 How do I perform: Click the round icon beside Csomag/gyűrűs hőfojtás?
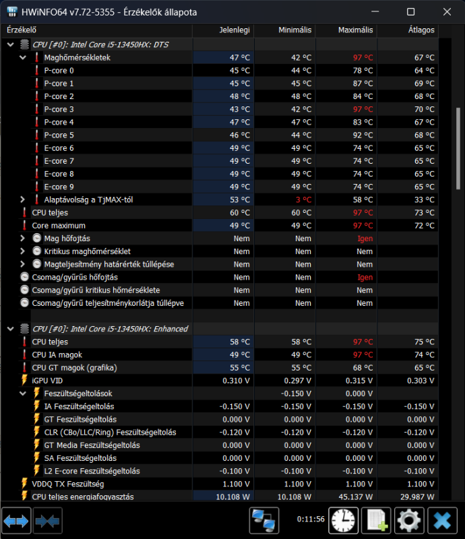24,277
